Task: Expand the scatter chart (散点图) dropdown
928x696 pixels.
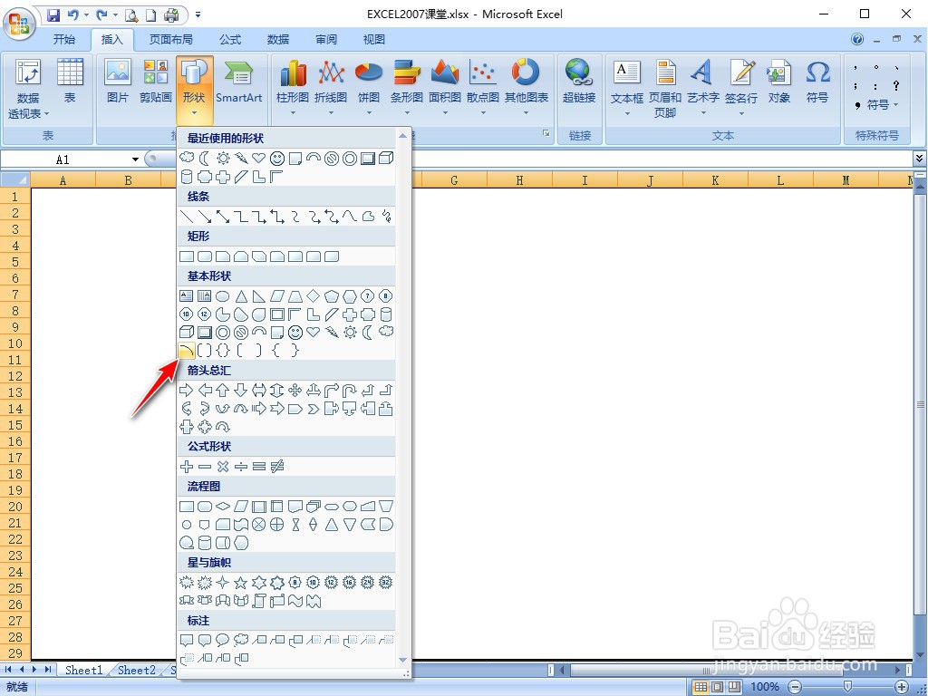Action: [x=483, y=111]
